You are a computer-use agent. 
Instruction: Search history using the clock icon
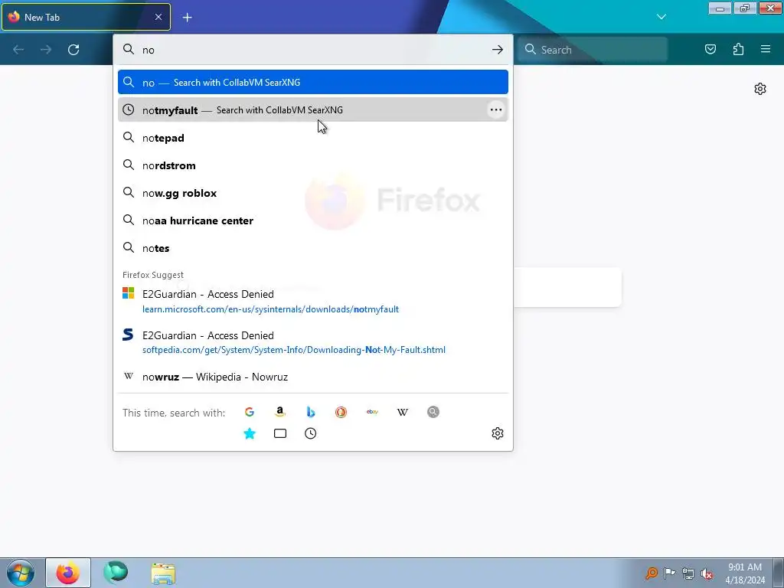pos(311,433)
